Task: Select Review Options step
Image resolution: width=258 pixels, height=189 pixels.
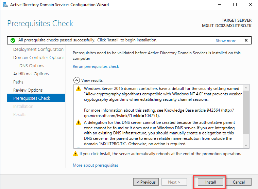Action: [x=28, y=90]
